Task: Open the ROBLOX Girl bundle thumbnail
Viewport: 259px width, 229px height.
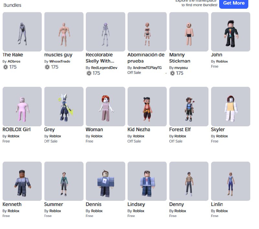Action: tap(22, 107)
